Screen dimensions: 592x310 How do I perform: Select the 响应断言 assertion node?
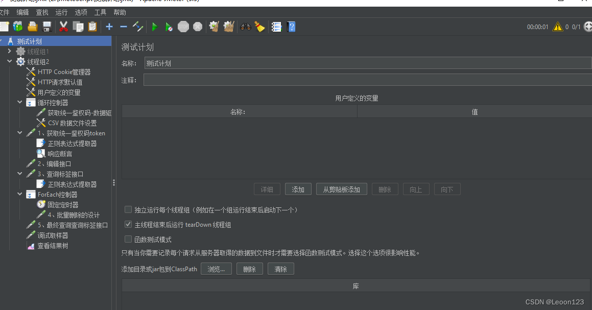click(x=60, y=154)
